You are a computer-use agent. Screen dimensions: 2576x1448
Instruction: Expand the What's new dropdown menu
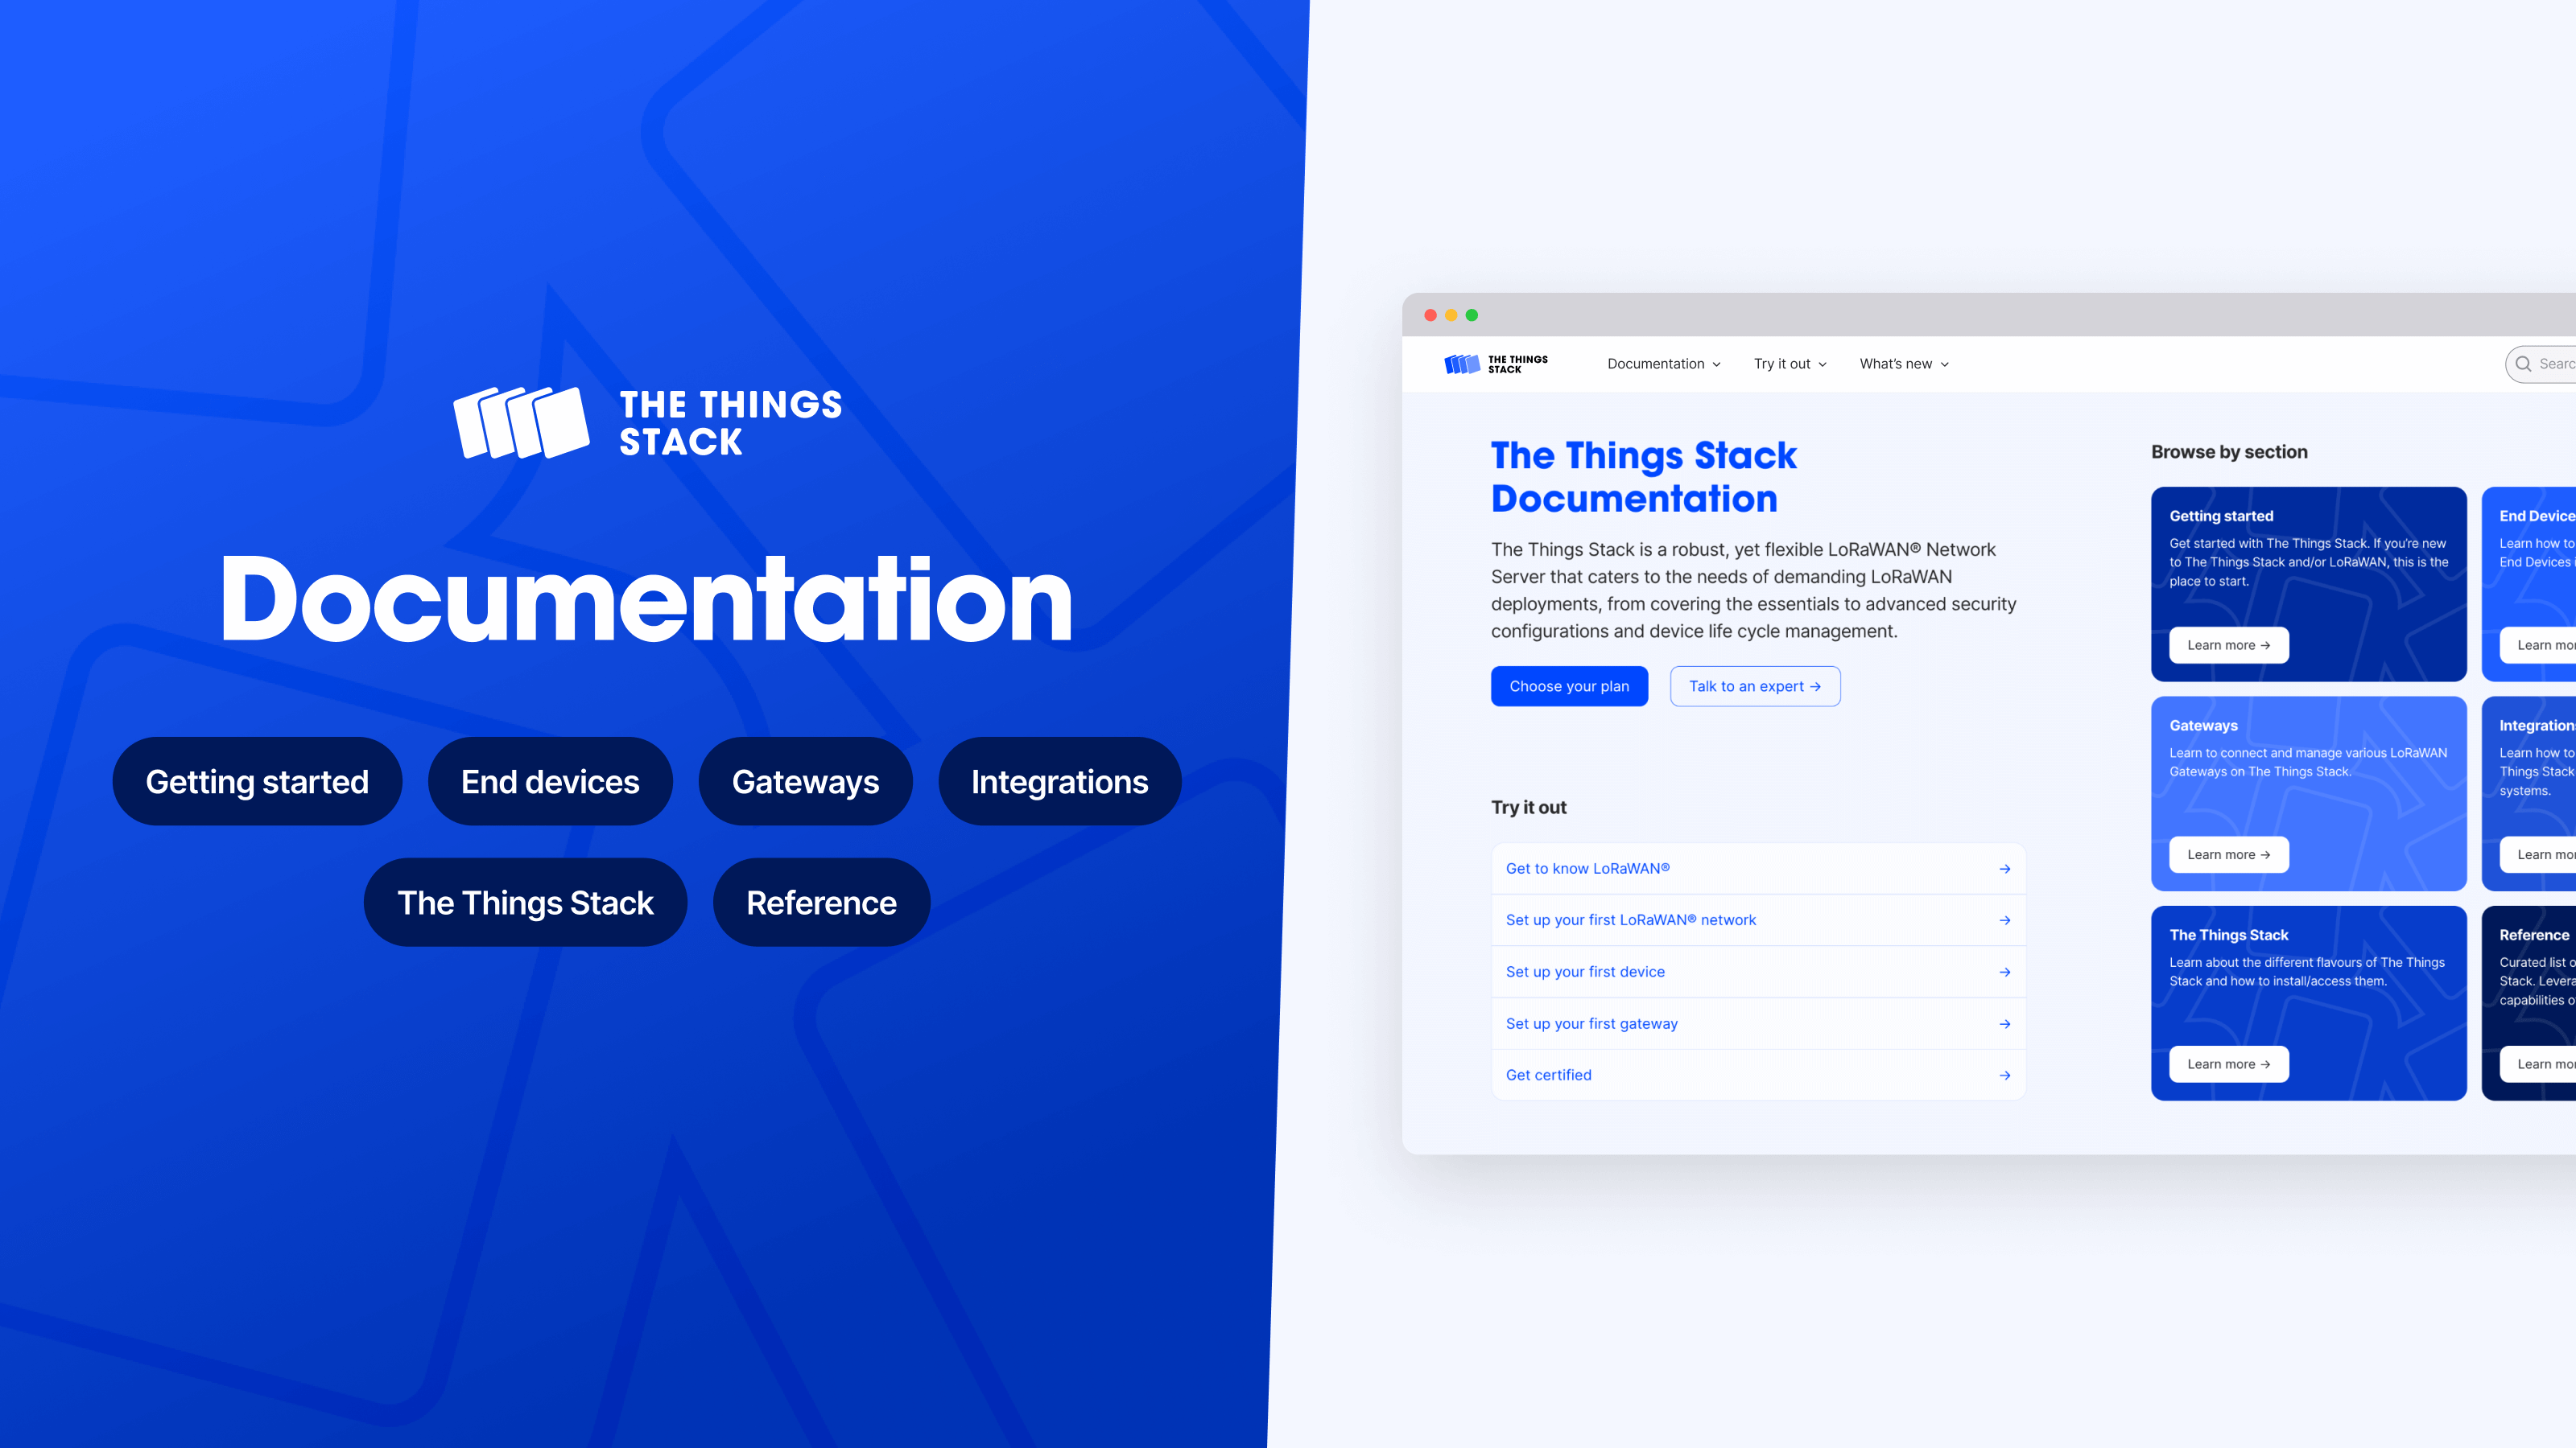[1902, 364]
